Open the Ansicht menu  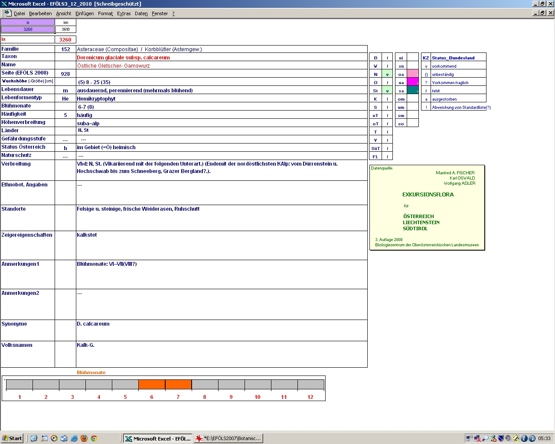(64, 13)
